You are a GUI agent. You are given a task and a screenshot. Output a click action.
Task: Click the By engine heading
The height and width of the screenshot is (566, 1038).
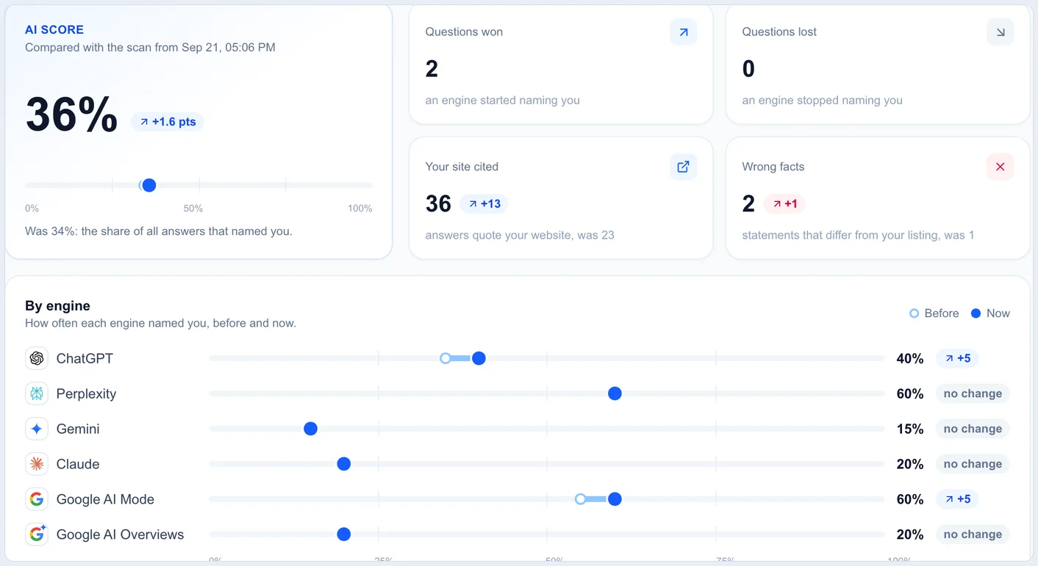57,306
